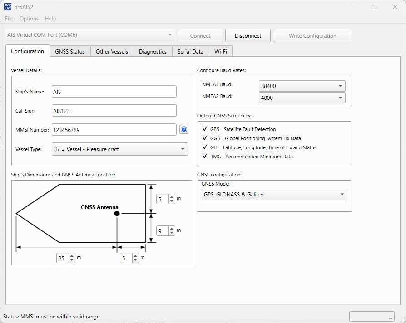Decrease the 25 m bow distance value
The width and height of the screenshot is (406, 323).
(x=72, y=260)
